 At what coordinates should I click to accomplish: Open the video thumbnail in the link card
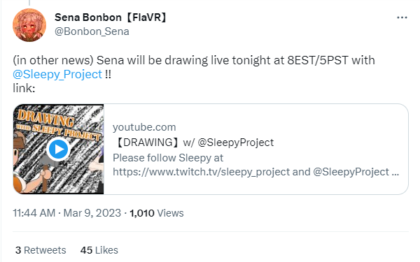(x=58, y=150)
